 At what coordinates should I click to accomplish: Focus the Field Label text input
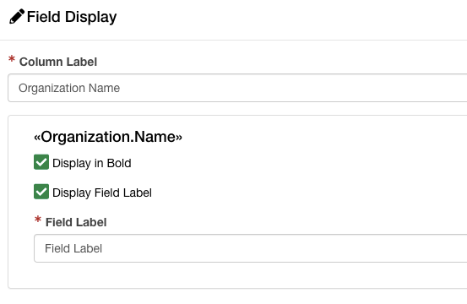pyautogui.click(x=251, y=248)
